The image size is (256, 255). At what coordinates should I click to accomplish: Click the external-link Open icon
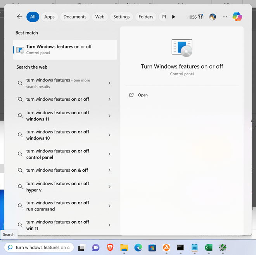tap(131, 95)
